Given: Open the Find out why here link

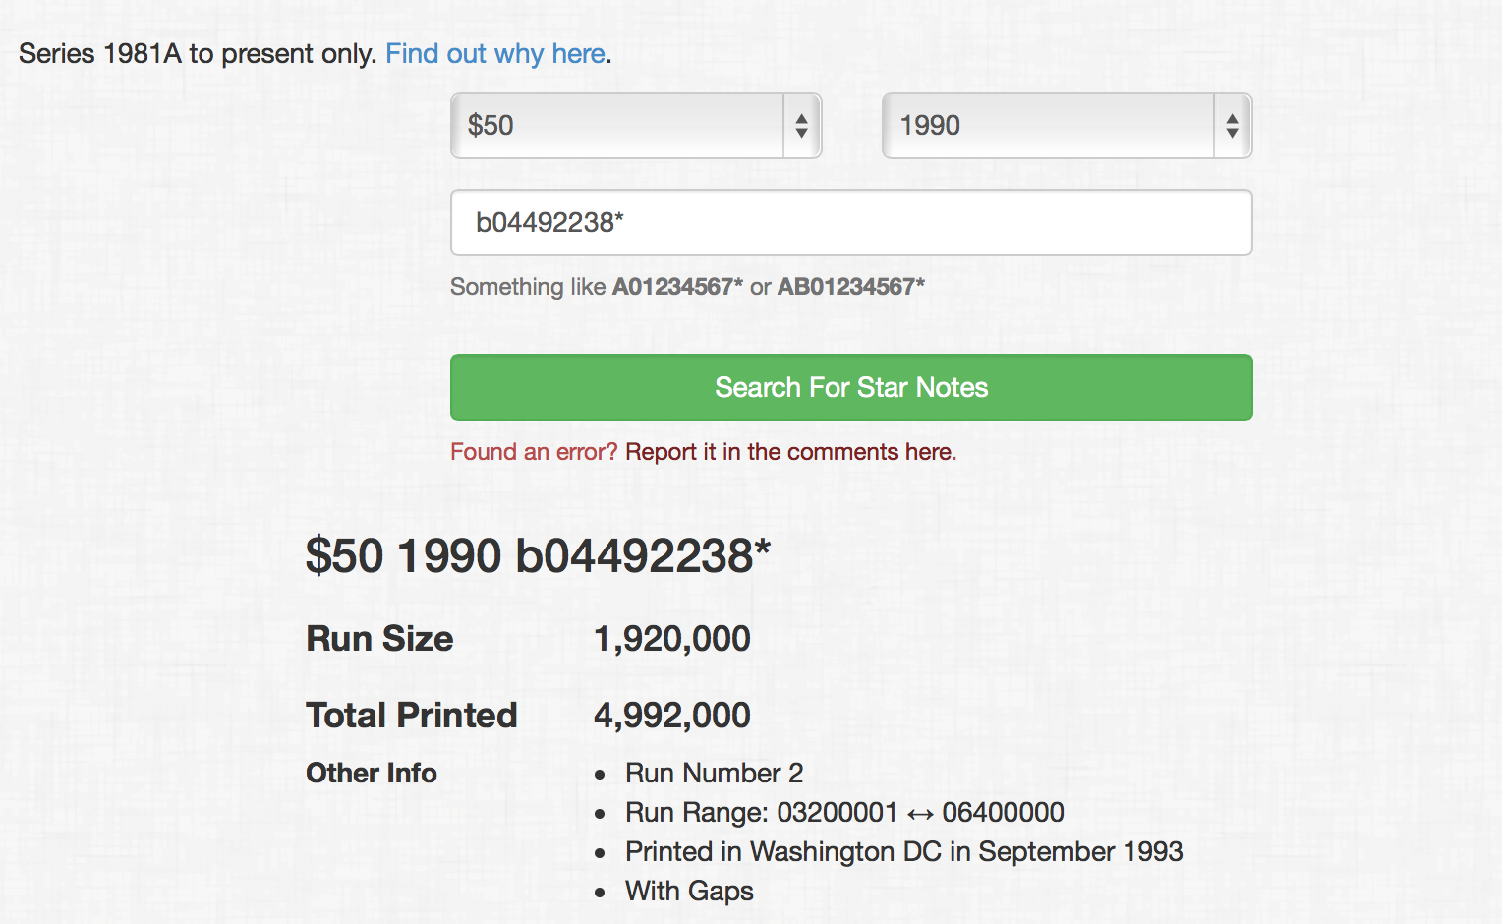Looking at the screenshot, I should 495,53.
